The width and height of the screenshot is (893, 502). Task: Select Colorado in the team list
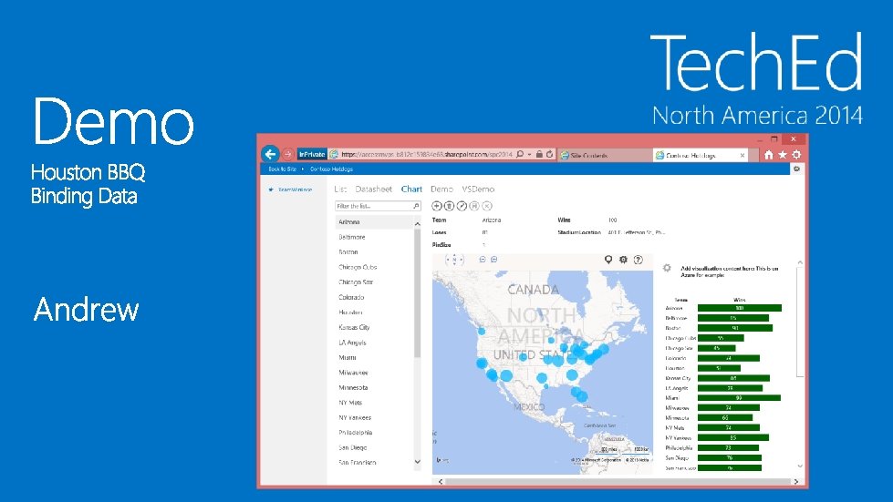tap(375, 297)
